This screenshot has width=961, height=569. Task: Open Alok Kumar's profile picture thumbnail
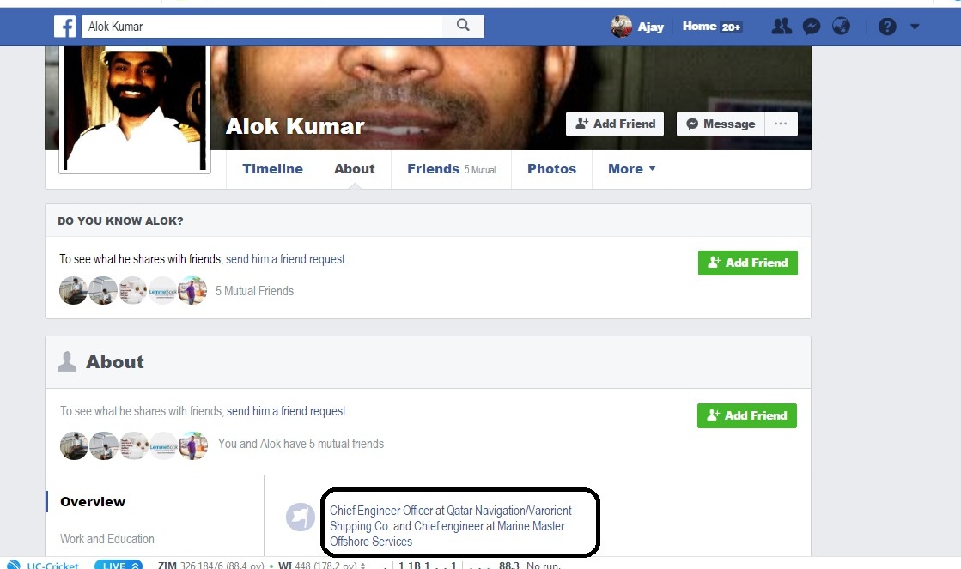[x=135, y=108]
